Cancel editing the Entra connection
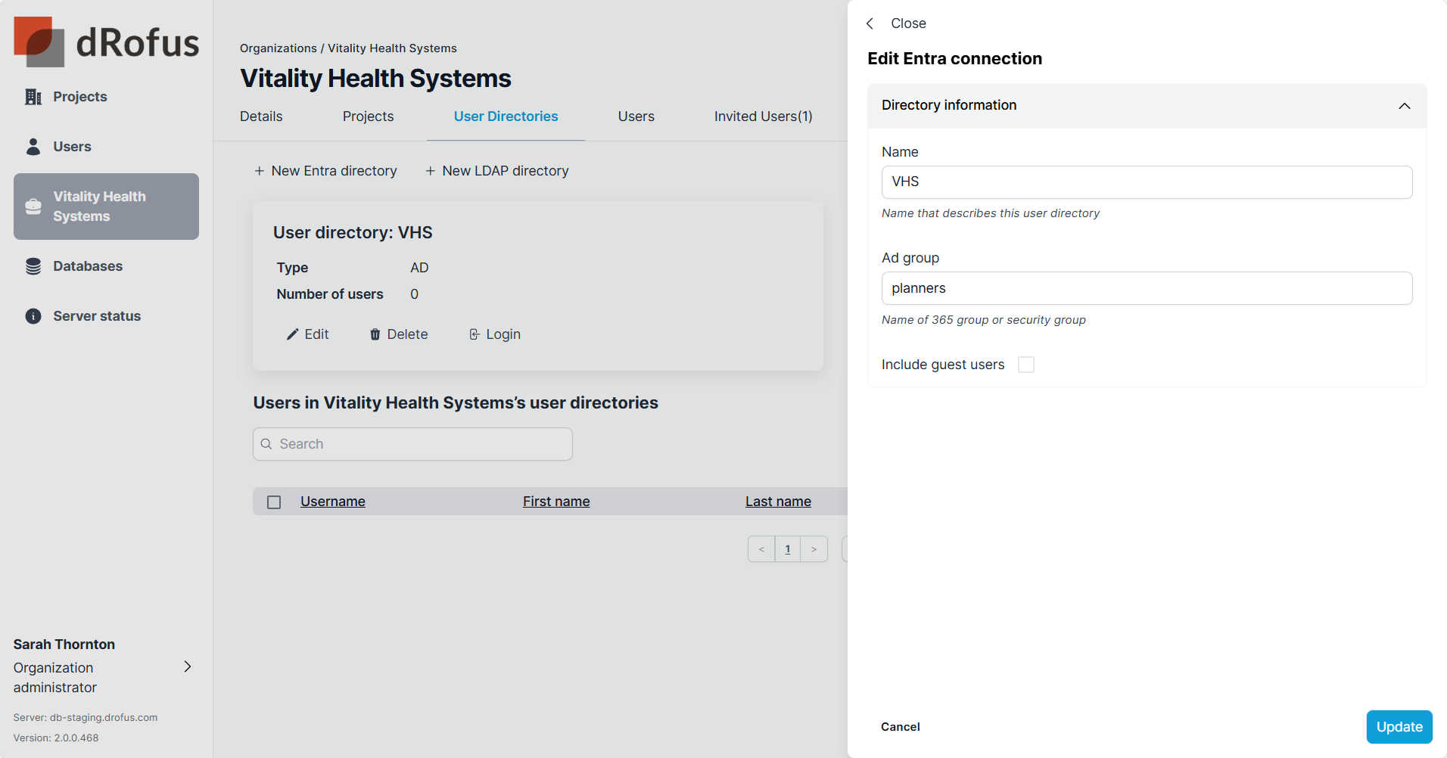This screenshot has width=1447, height=758. pos(900,727)
